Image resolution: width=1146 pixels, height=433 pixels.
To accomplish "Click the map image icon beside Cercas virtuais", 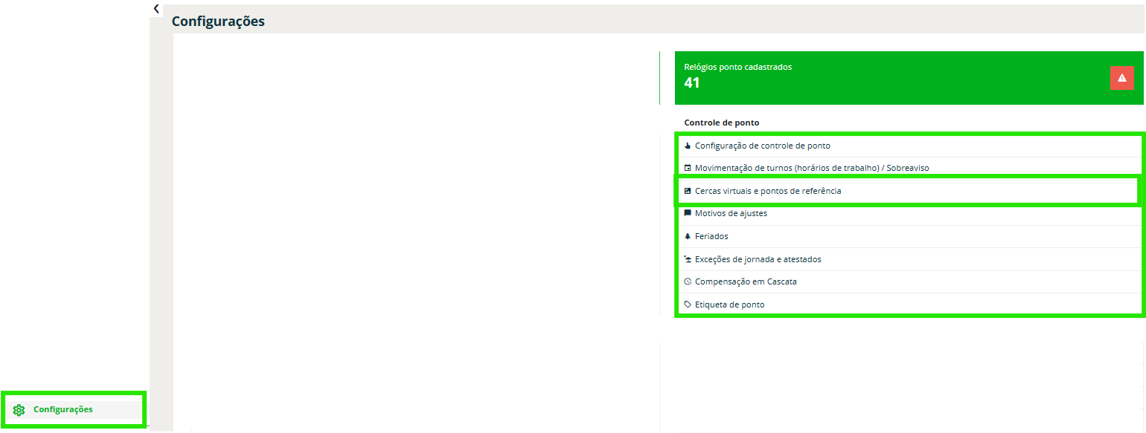I will [688, 191].
